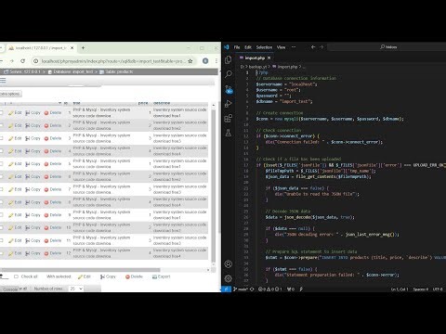446x334 pixels.
Task: Open Selection menu in VS Code
Action: pos(264,47)
